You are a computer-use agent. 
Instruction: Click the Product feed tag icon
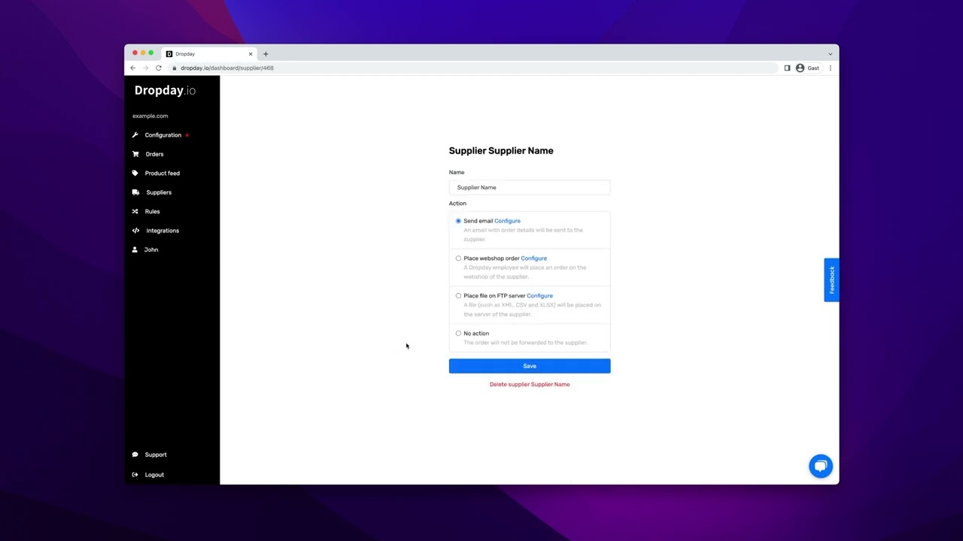[x=136, y=173]
